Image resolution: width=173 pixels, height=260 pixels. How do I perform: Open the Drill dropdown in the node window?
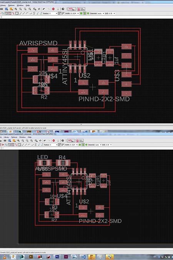(x=111, y=145)
